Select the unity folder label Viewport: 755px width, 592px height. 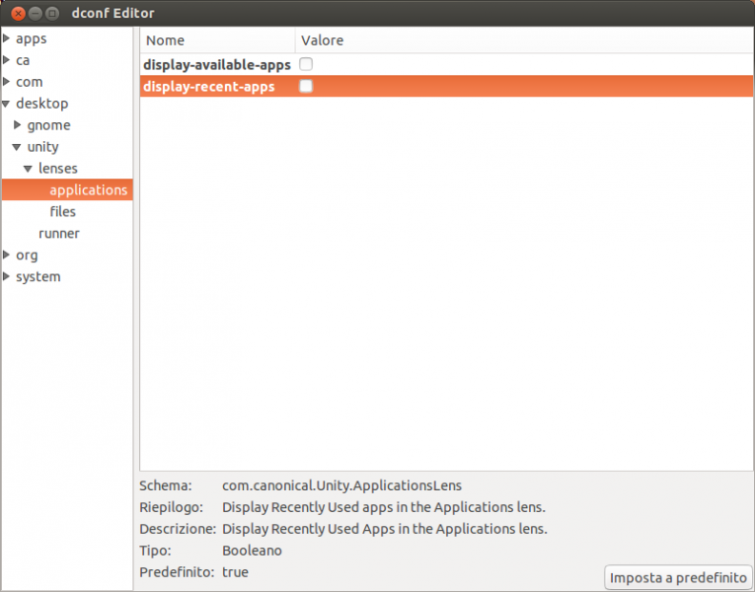click(x=42, y=147)
